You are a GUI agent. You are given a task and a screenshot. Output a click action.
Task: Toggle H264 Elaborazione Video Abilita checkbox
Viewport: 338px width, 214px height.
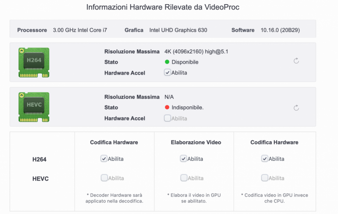[183, 159]
